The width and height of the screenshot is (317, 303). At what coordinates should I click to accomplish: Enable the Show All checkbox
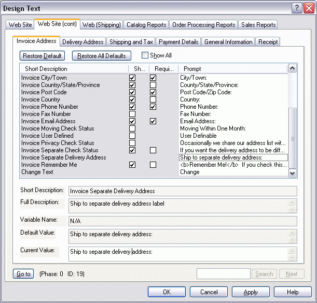[x=145, y=55]
